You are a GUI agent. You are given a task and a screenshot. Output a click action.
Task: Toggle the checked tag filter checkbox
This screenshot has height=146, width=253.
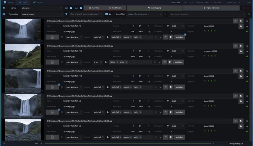tap(107, 14)
